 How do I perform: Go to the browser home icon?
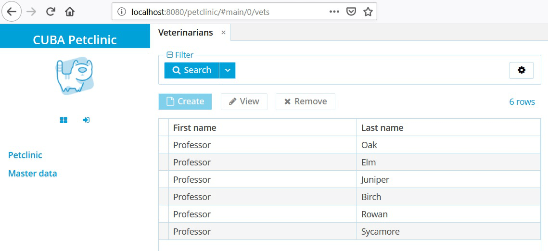(70, 12)
